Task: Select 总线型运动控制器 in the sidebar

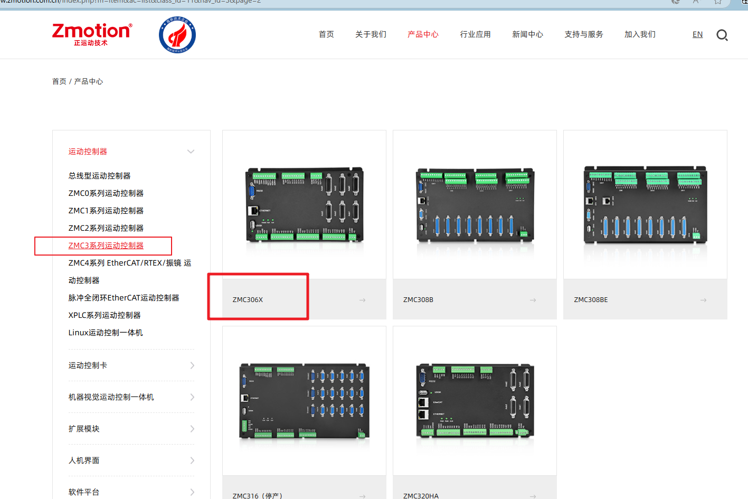Action: pyautogui.click(x=99, y=176)
